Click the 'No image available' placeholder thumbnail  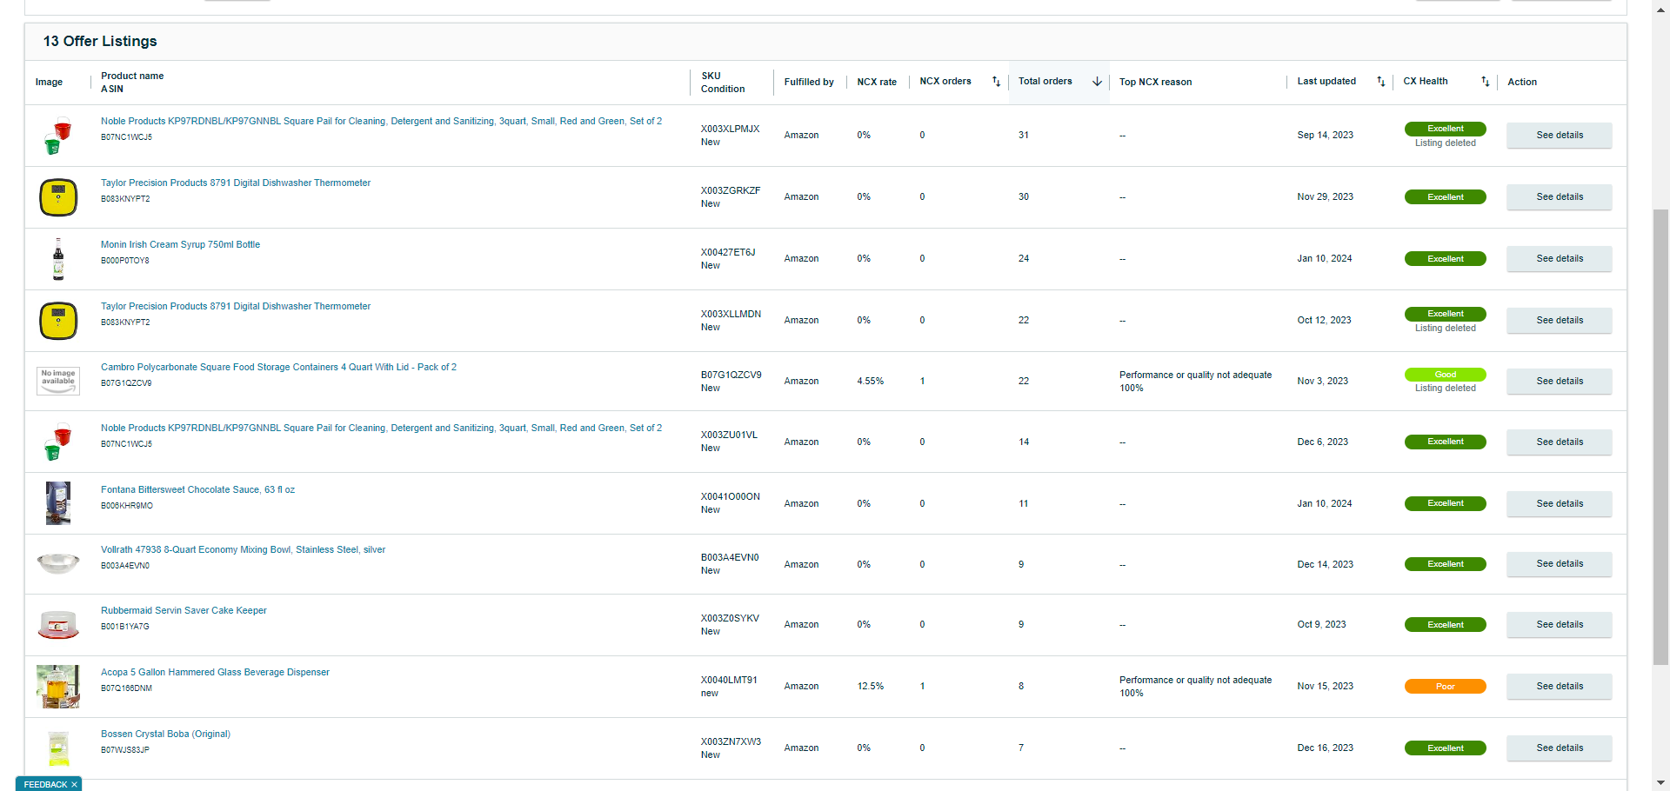pos(58,381)
